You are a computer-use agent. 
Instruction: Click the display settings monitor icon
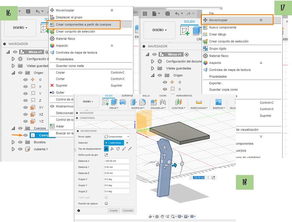coord(179,217)
